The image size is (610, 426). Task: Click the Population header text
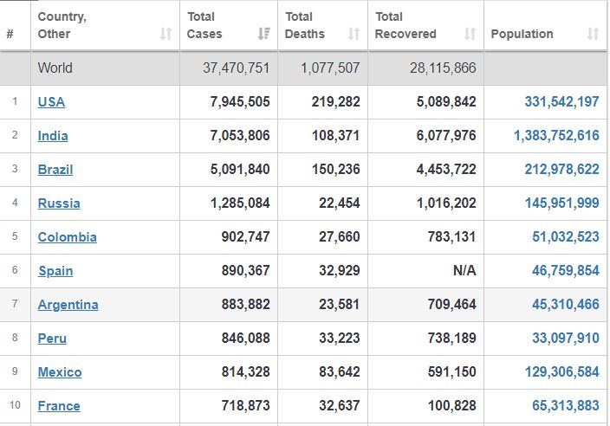522,34
